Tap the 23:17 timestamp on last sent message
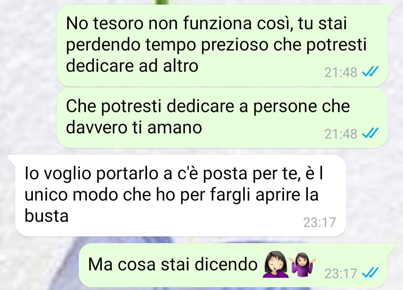This screenshot has height=290, width=403. tap(341, 273)
